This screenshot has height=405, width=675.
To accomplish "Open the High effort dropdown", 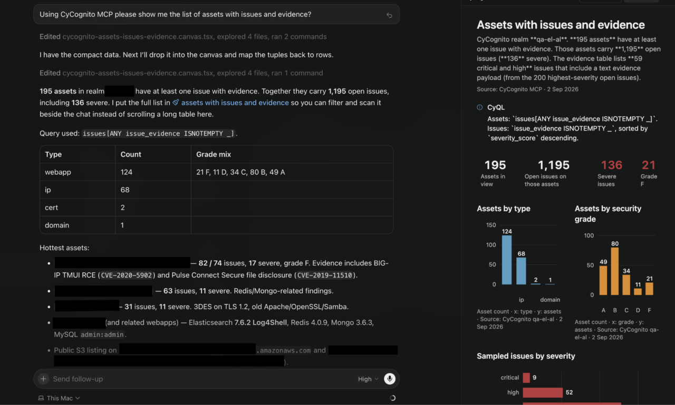I will pos(368,379).
